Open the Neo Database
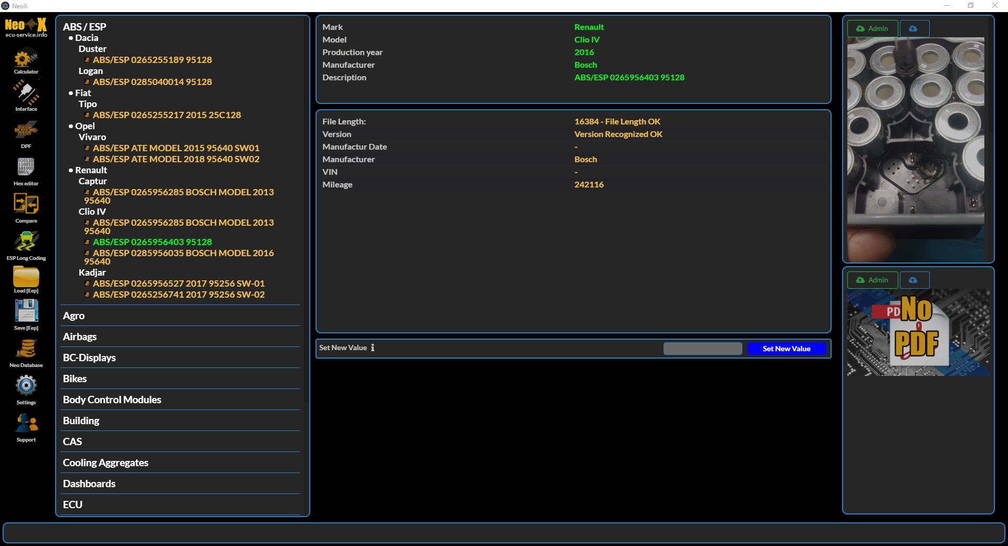This screenshot has height=546, width=1008. click(26, 352)
